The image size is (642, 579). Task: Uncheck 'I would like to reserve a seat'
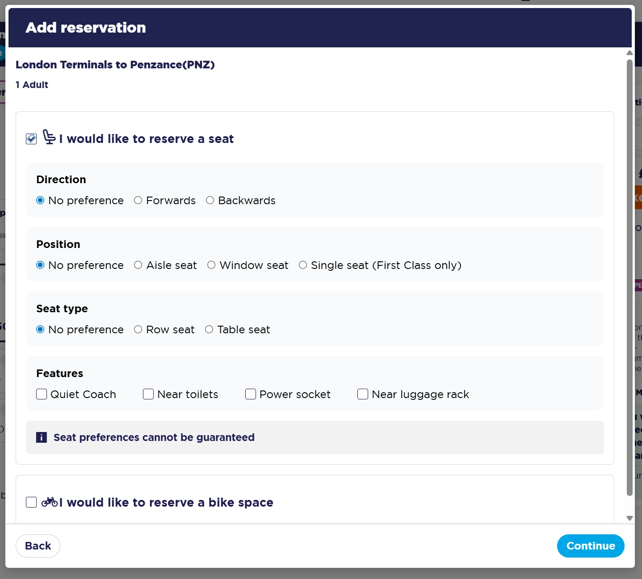[x=31, y=139]
